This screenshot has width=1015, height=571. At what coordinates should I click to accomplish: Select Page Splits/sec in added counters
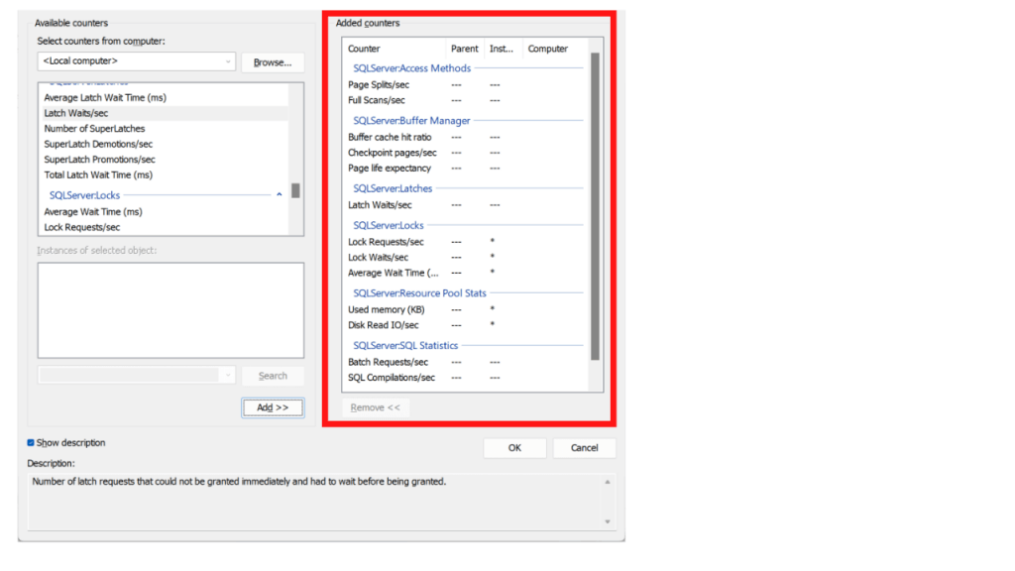(379, 85)
